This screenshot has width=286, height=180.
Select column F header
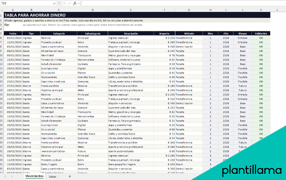(164, 10)
